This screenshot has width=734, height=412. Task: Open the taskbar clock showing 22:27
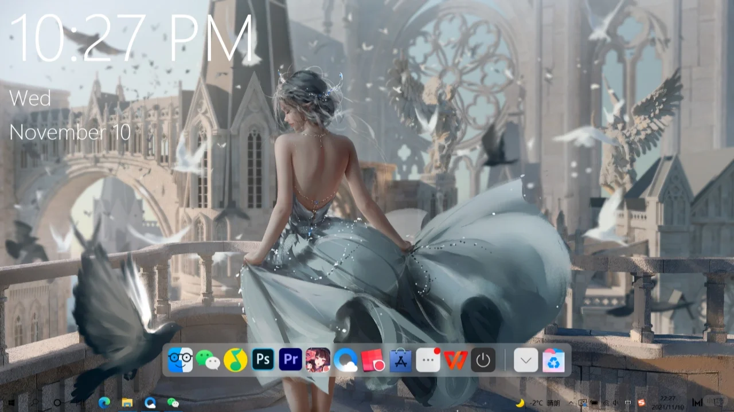[668, 403]
